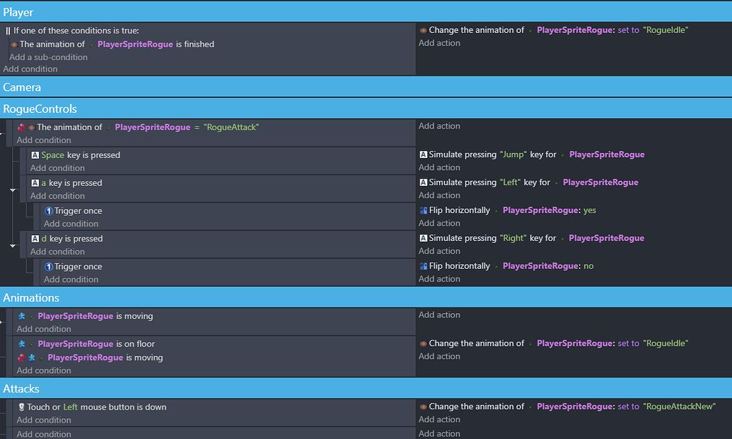Collapse the sub-events under "a key is pressed"
Image resolution: width=732 pixels, height=439 pixels.
(x=11, y=189)
